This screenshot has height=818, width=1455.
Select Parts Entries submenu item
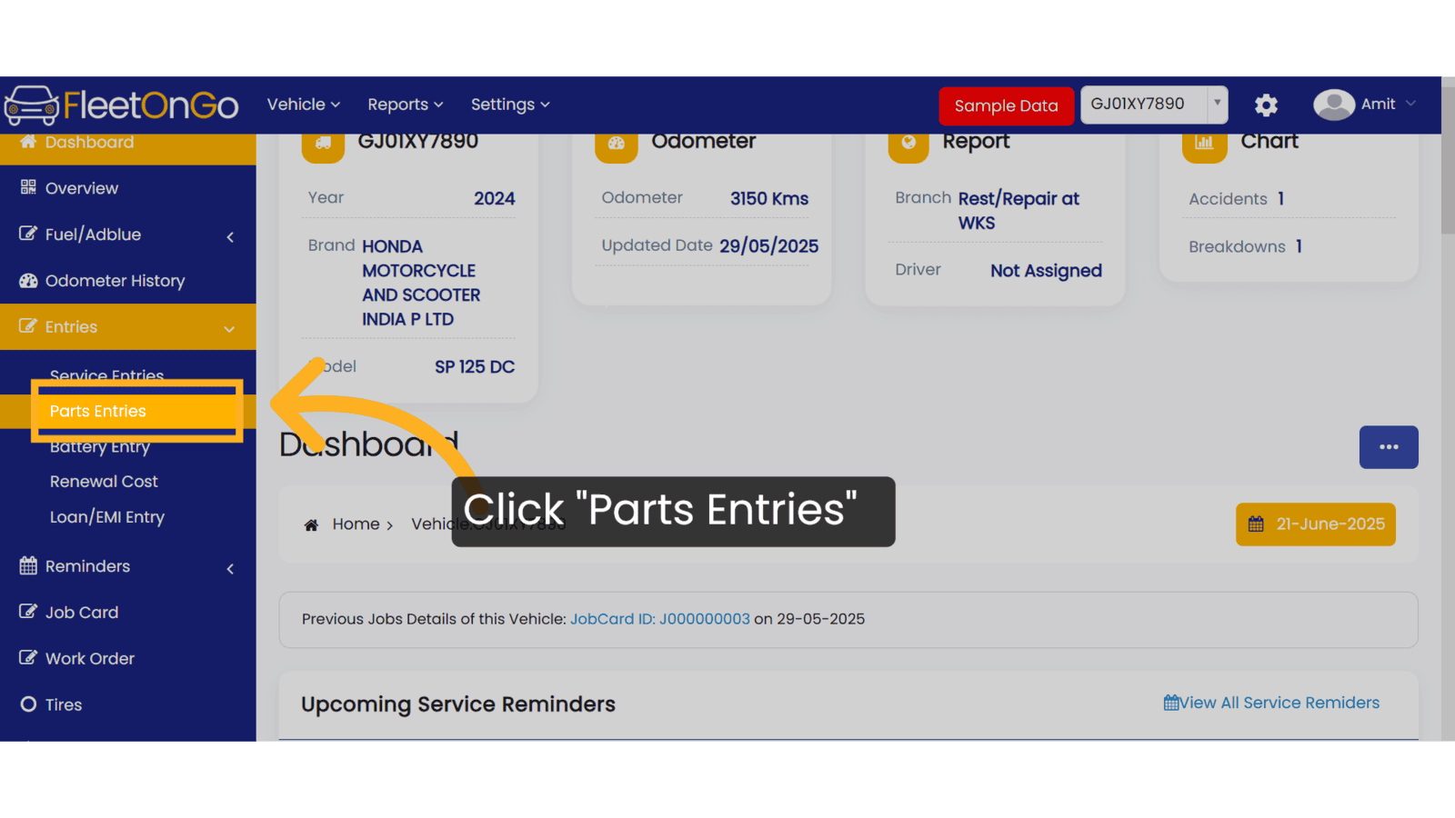(x=127, y=411)
